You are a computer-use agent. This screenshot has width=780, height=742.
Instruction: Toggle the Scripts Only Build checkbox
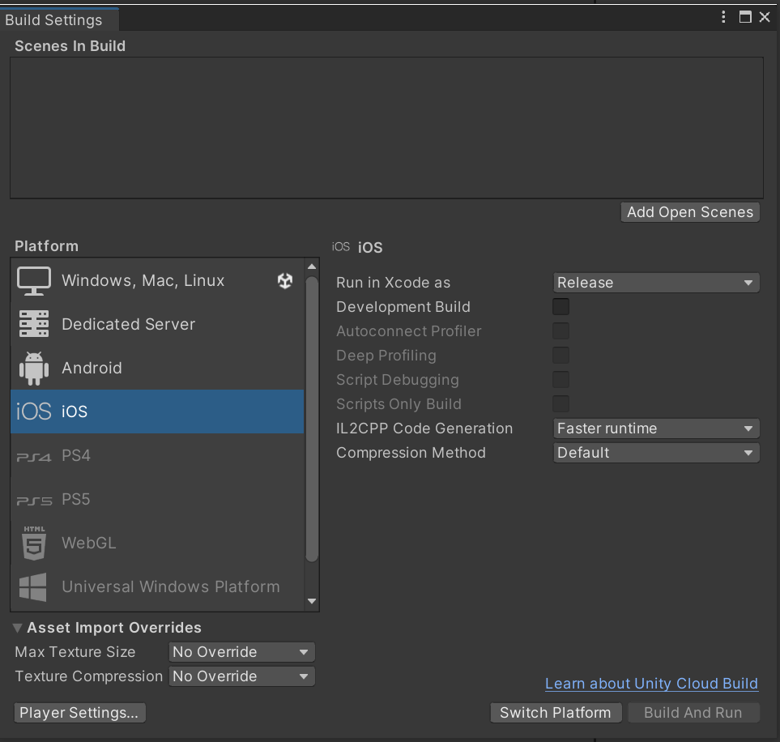click(x=560, y=404)
